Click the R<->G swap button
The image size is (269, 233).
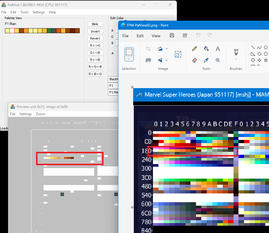(95, 45)
